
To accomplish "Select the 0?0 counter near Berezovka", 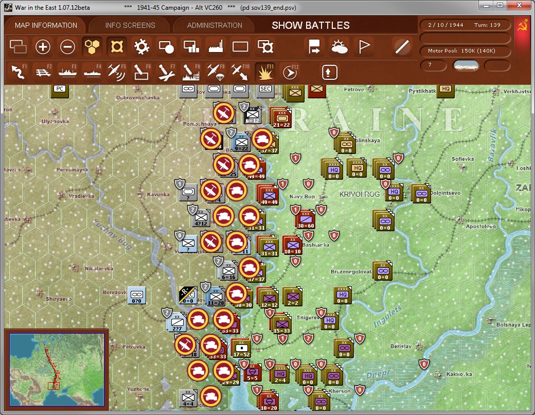I will pyautogui.click(x=136, y=295).
